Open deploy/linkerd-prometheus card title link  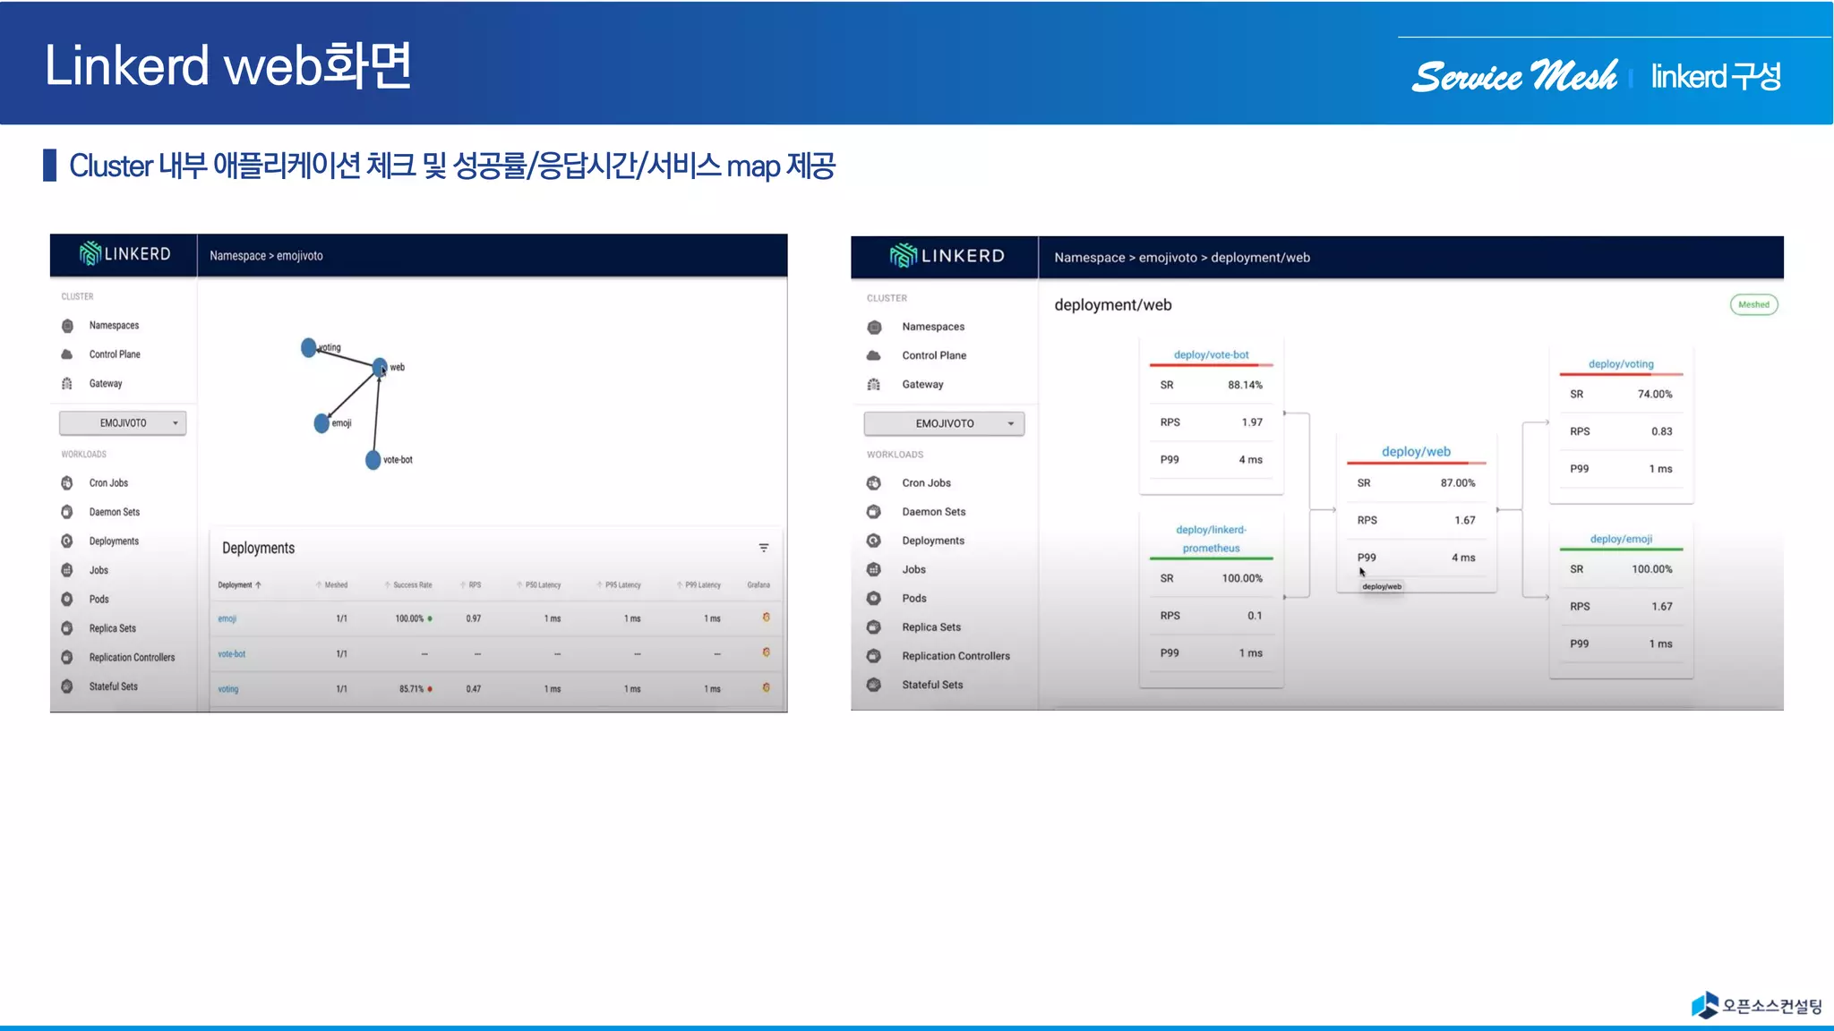1211,539
